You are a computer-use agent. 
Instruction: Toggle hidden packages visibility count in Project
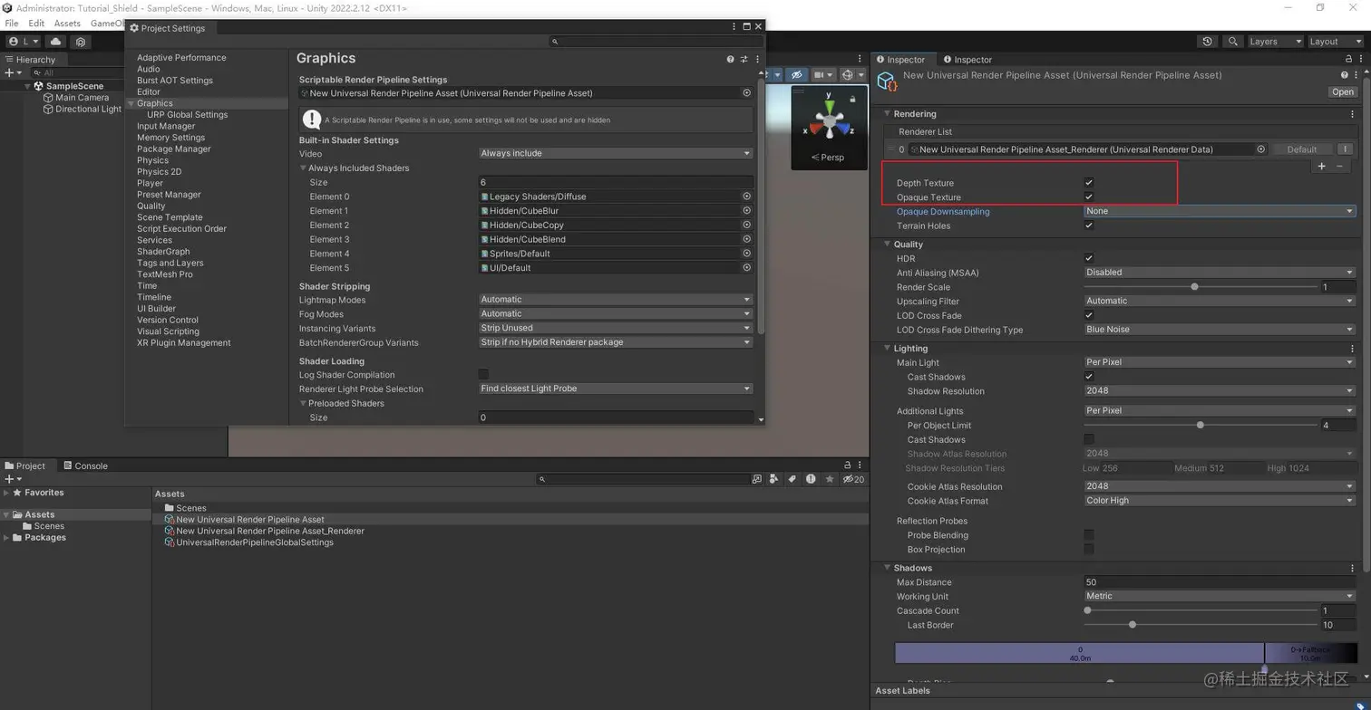tap(853, 479)
